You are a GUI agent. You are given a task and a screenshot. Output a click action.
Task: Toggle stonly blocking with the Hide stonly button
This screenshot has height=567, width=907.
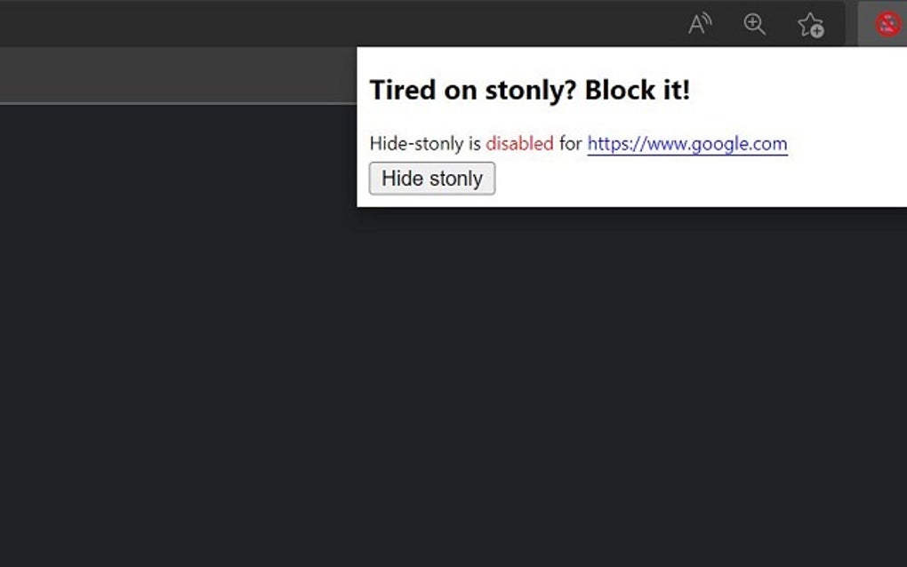tap(431, 179)
